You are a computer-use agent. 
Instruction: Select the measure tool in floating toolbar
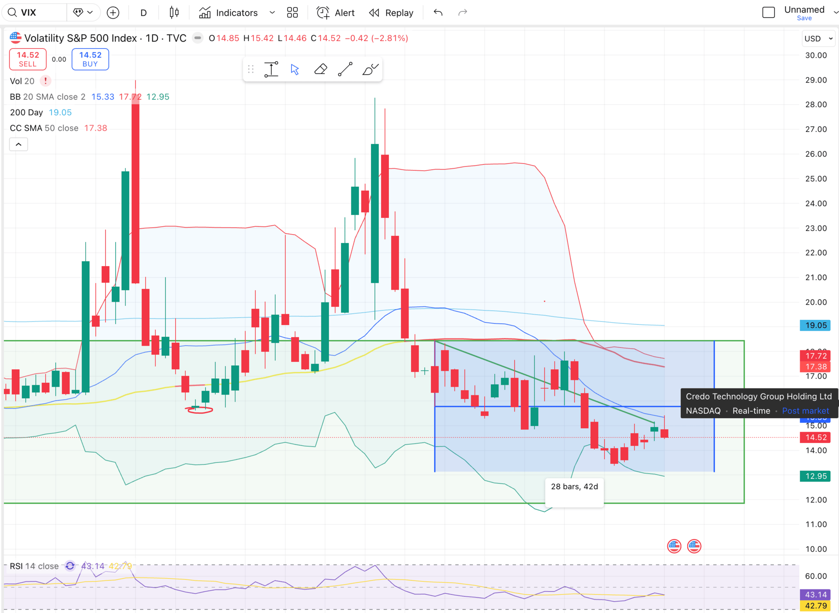click(271, 69)
